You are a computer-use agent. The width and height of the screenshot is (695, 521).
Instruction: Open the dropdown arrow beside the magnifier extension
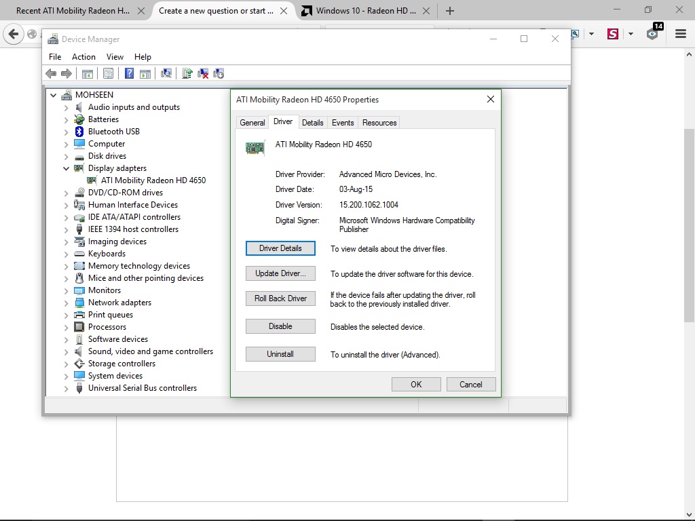tap(591, 34)
